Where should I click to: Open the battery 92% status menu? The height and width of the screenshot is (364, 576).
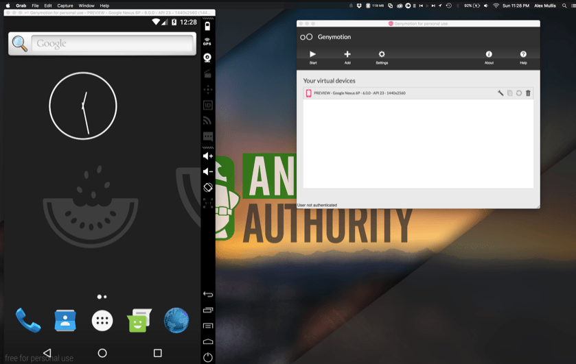coord(472,5)
